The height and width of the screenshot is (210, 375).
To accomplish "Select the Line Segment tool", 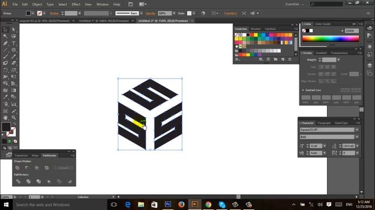I will (5, 50).
